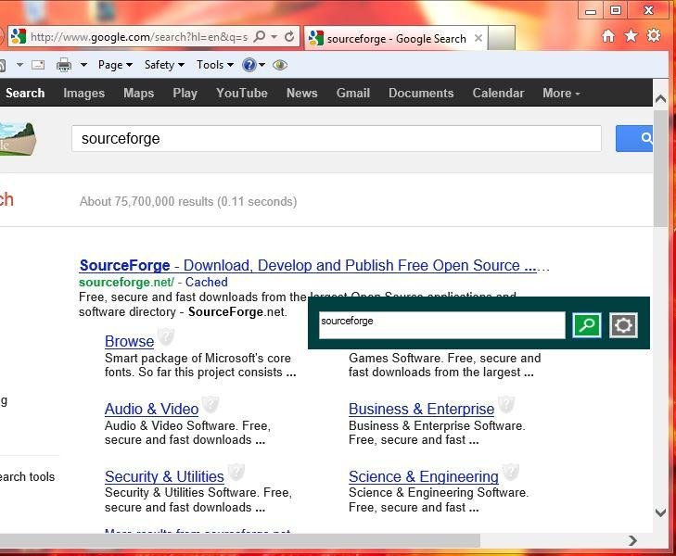Screen dimensions: 676x556
Task: Open YouTube in Google bar
Action: pos(242,93)
